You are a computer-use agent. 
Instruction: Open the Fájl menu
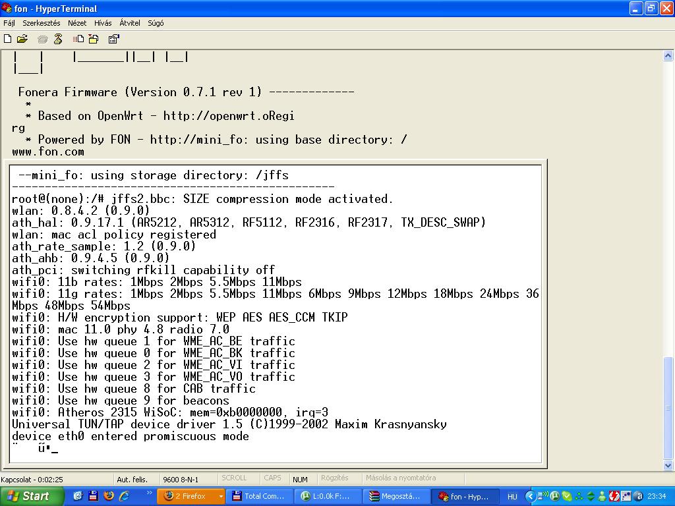(9, 23)
